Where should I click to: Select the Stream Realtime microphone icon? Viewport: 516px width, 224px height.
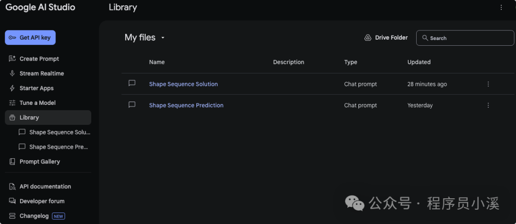click(12, 73)
